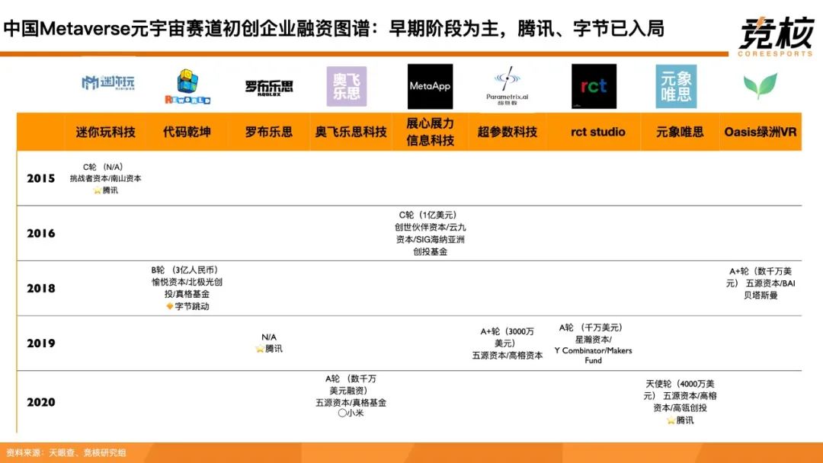Click the Xiaomi circle icon beside 小米
The height and width of the screenshot is (463, 823).
coord(342,414)
